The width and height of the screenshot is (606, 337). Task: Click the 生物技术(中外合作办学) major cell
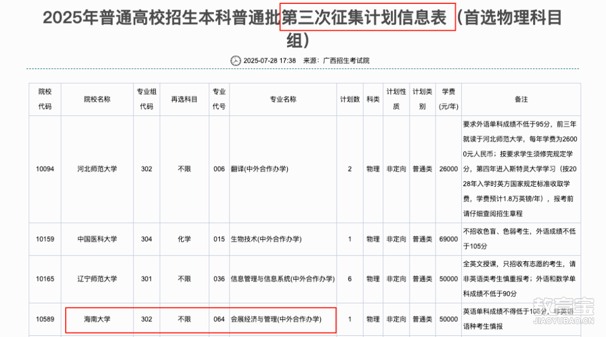pyautogui.click(x=283, y=239)
